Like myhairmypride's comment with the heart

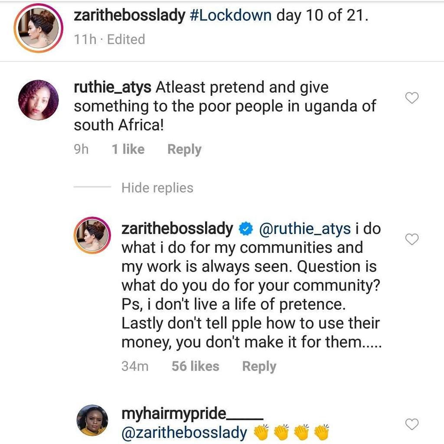pos(411,424)
